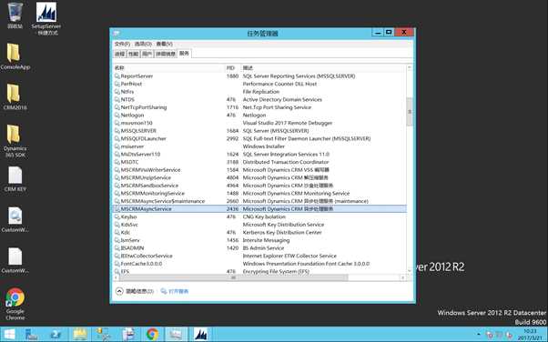Image resolution: width=548 pixels, height=342 pixels.
Task: Click the service icon beside NTDS
Action: coord(117,99)
